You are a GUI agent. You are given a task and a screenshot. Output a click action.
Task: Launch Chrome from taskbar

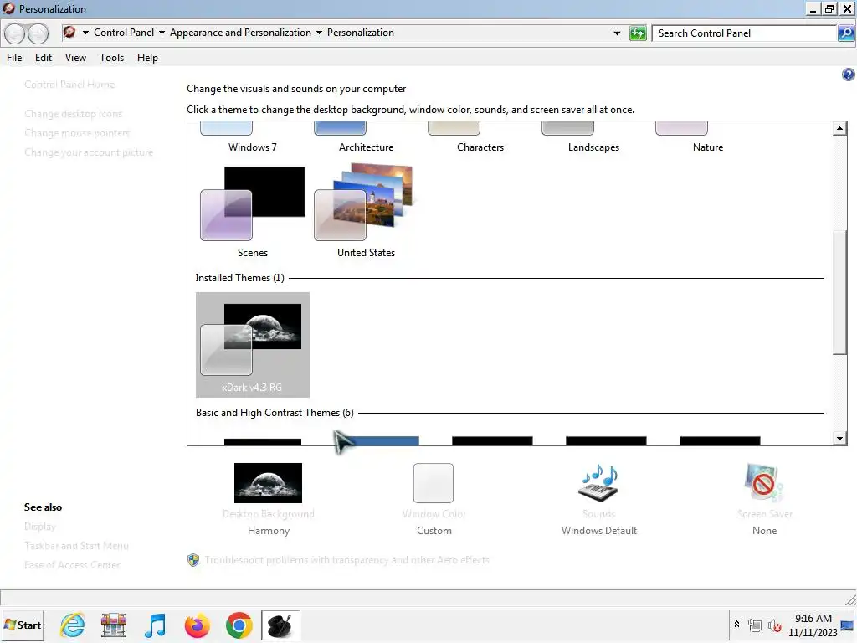pos(239,625)
